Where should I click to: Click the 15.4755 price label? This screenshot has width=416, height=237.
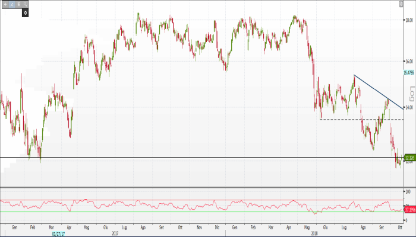pyautogui.click(x=408, y=73)
